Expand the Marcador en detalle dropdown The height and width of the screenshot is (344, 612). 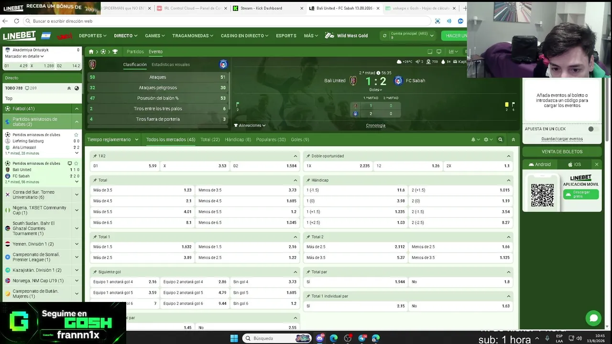pyautogui.click(x=24, y=56)
